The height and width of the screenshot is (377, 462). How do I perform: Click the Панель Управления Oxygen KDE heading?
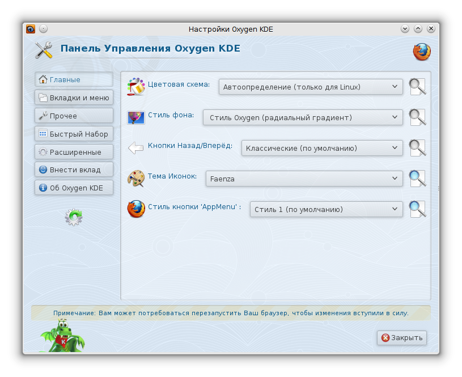click(150, 48)
